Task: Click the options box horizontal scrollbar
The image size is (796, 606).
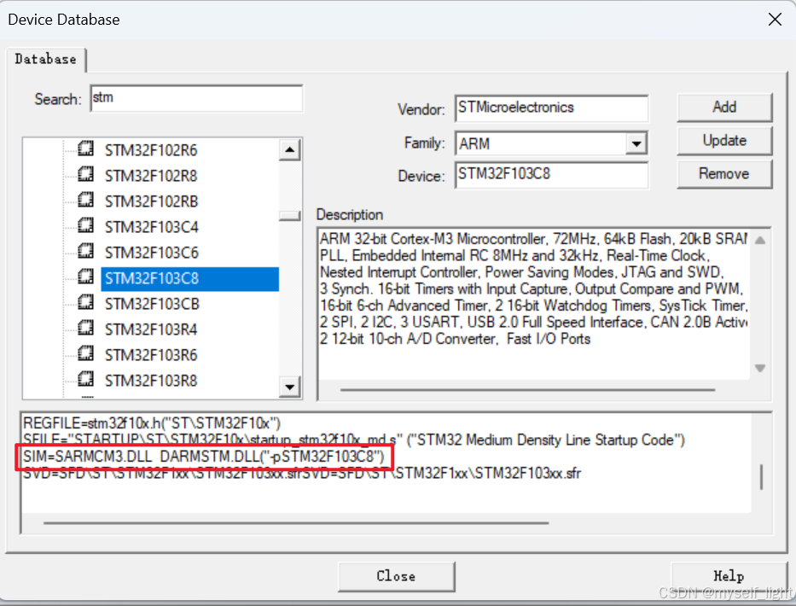Action: pyautogui.click(x=296, y=522)
